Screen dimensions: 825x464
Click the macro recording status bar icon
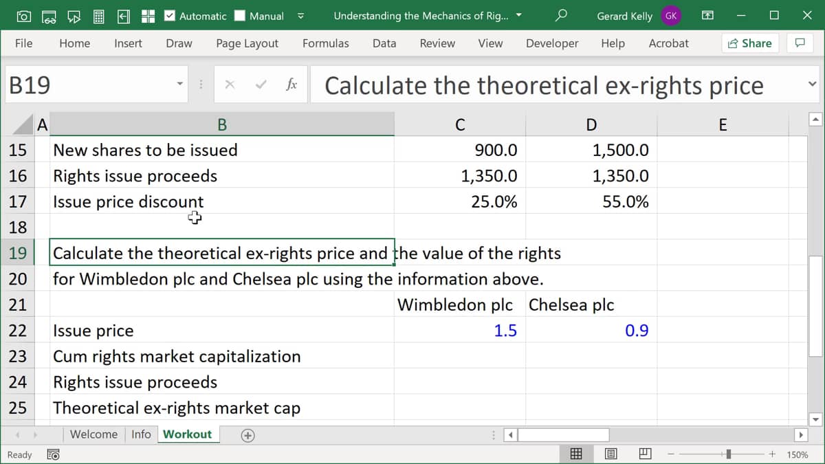coord(53,454)
